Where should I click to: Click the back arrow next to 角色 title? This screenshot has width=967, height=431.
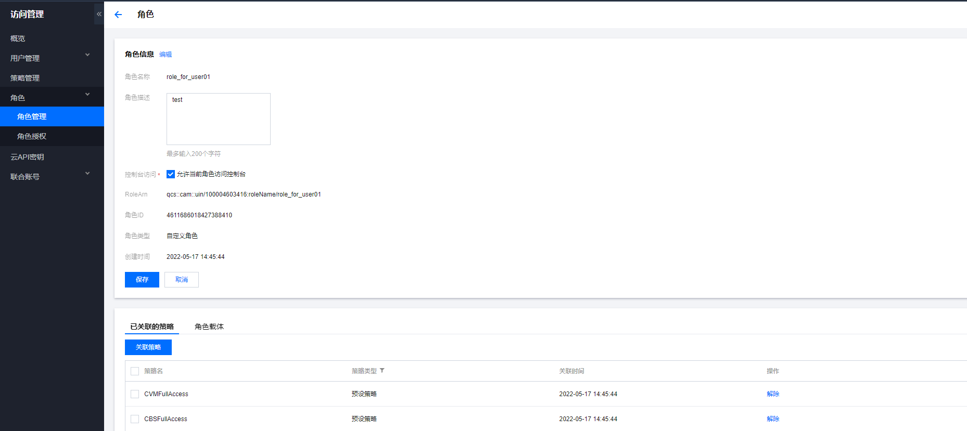118,15
